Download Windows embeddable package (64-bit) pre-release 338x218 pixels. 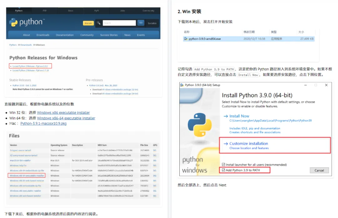coord(120,94)
